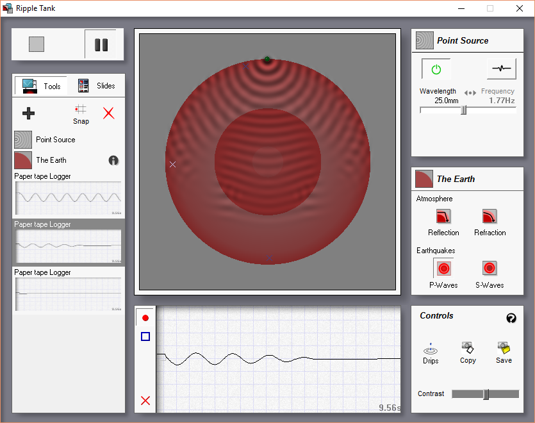Pause the ripple tank simulation
Image resolution: width=535 pixels, height=423 pixels.
[x=101, y=44]
